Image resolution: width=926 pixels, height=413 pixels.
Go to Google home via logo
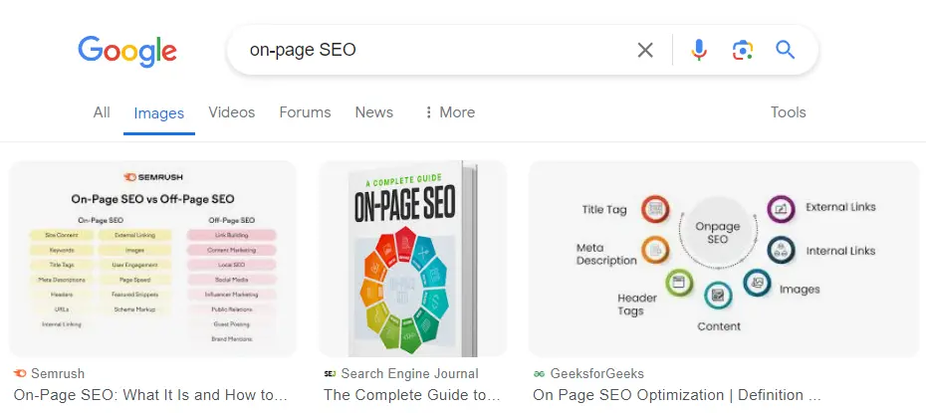click(x=127, y=50)
